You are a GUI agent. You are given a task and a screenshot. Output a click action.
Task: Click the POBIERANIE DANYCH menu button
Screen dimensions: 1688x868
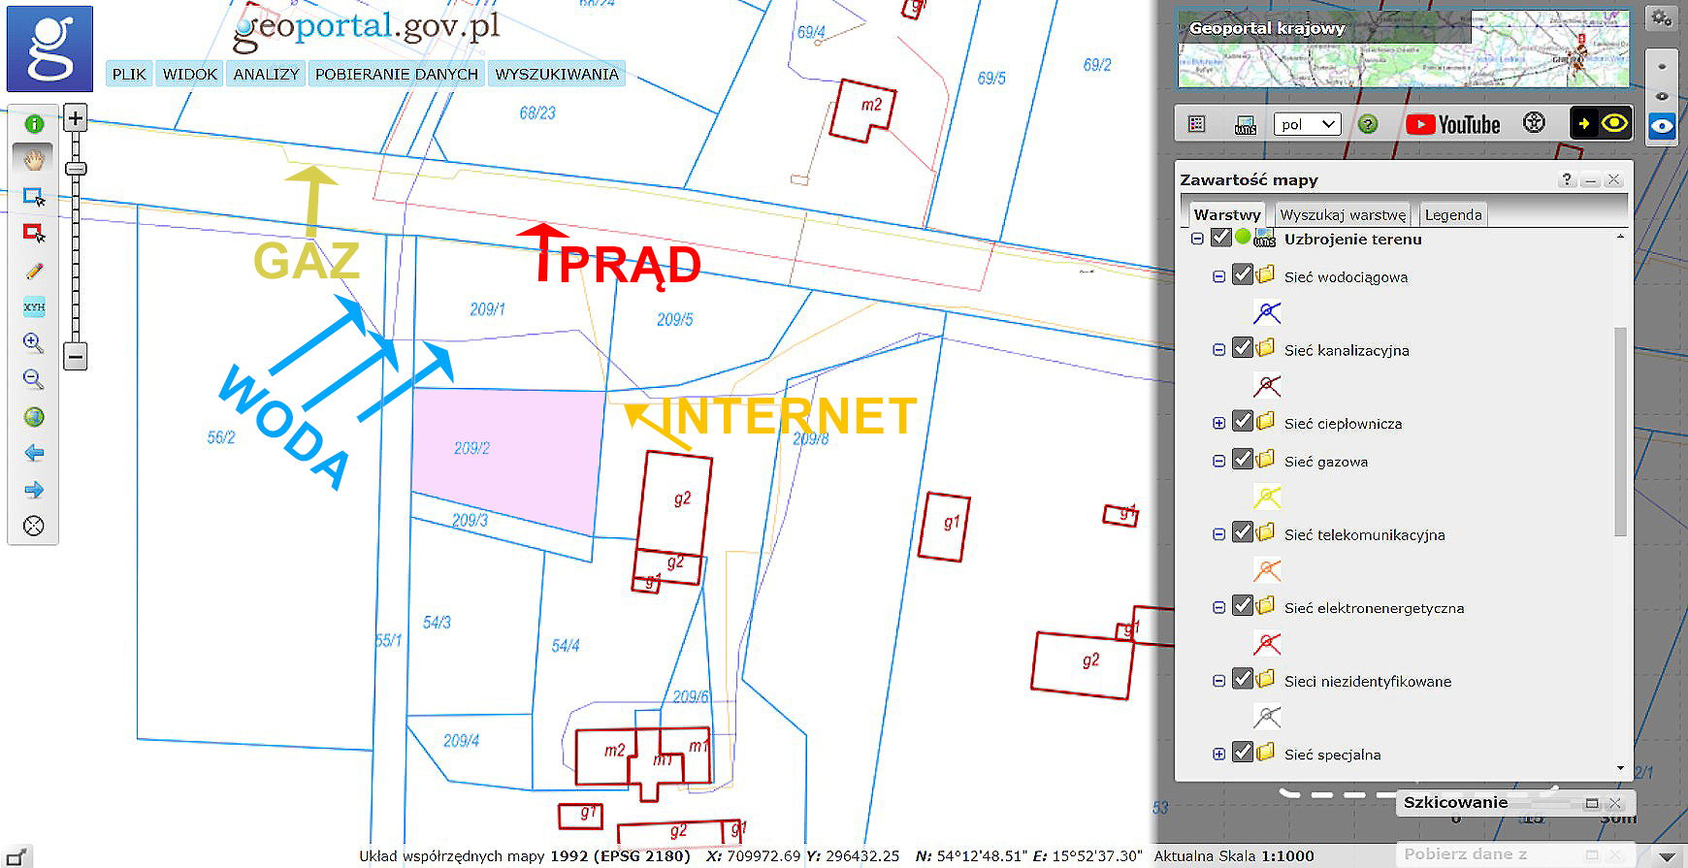click(x=396, y=74)
